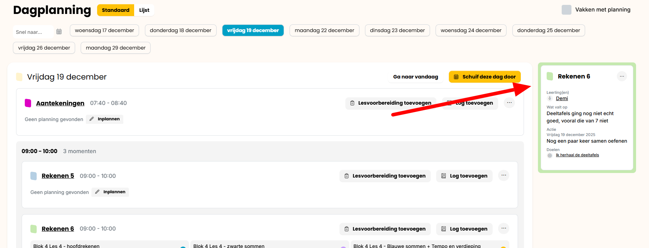The height and width of the screenshot is (248, 649).
Task: Add Lesvoorbereiding for Rekenen 5
Action: click(385, 176)
